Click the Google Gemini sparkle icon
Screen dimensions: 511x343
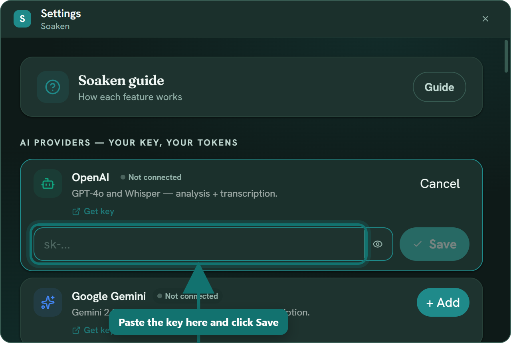48,302
